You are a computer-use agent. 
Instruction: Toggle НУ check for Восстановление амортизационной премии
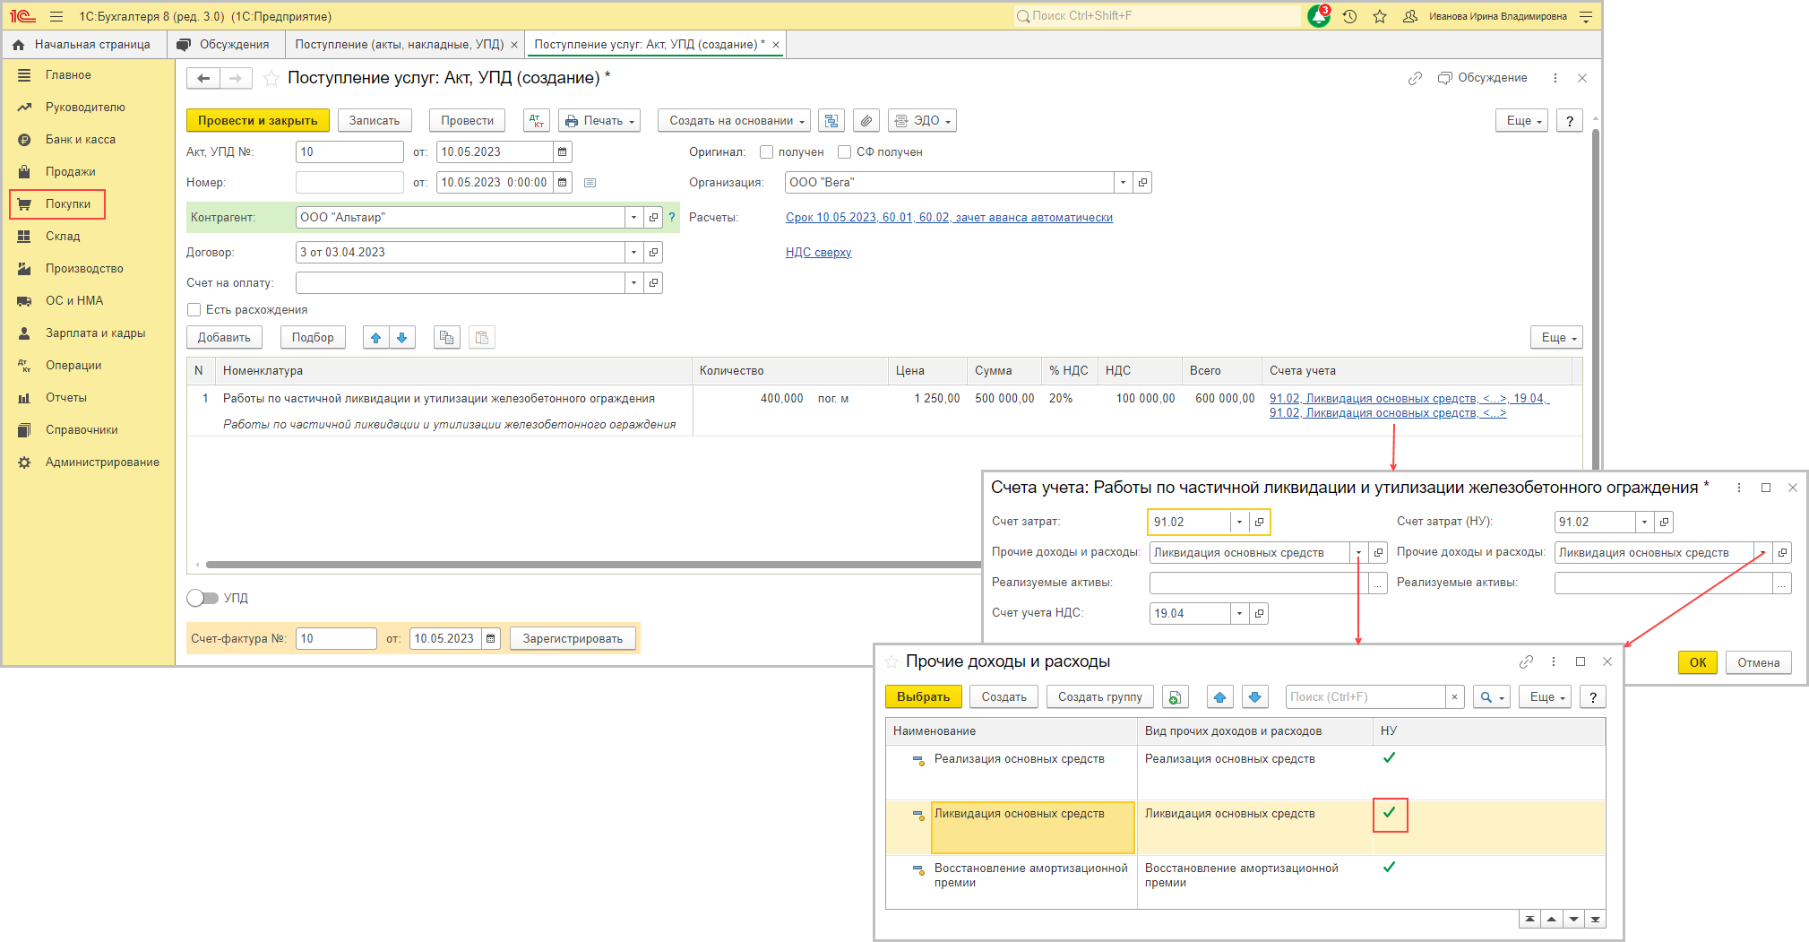[1390, 868]
